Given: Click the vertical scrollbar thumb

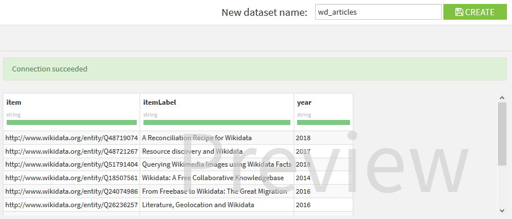Looking at the screenshot, I should (502, 134).
